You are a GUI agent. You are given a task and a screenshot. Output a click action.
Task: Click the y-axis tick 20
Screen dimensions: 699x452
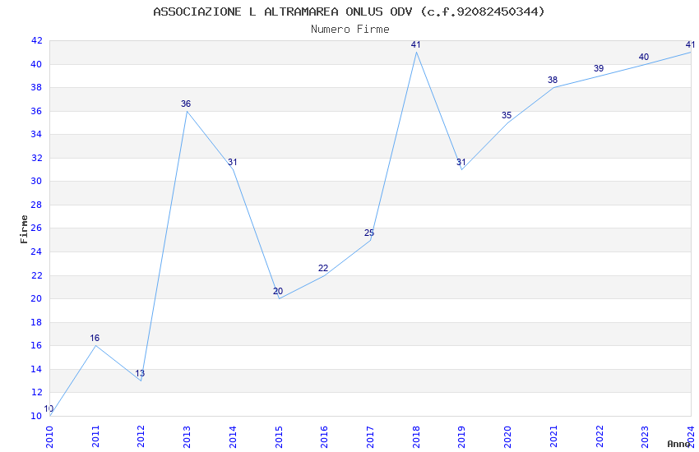pyautogui.click(x=36, y=298)
